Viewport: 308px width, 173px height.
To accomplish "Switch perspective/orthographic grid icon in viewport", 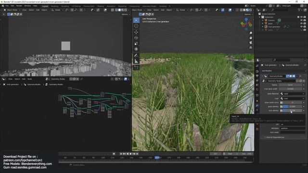I will [x=251, y=48].
